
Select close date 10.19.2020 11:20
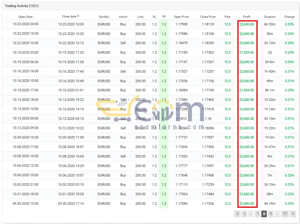(x=71, y=52)
